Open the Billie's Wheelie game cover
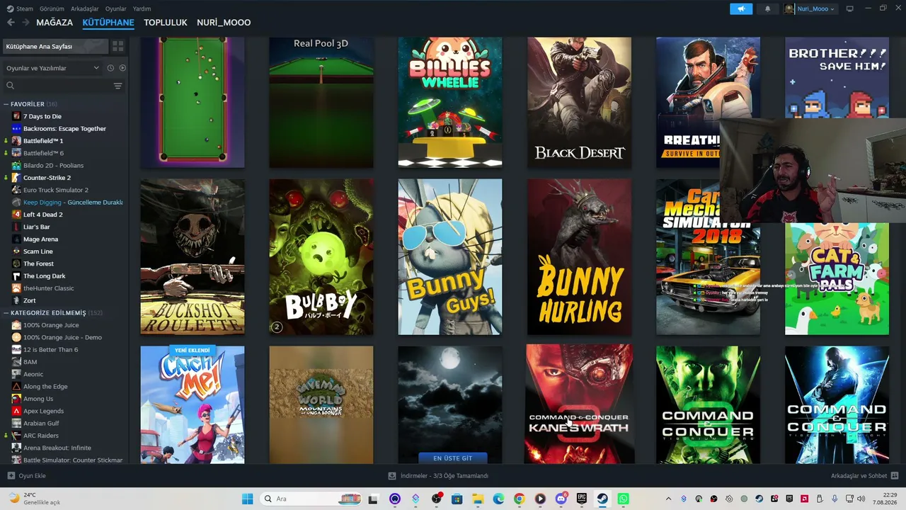 (450, 103)
